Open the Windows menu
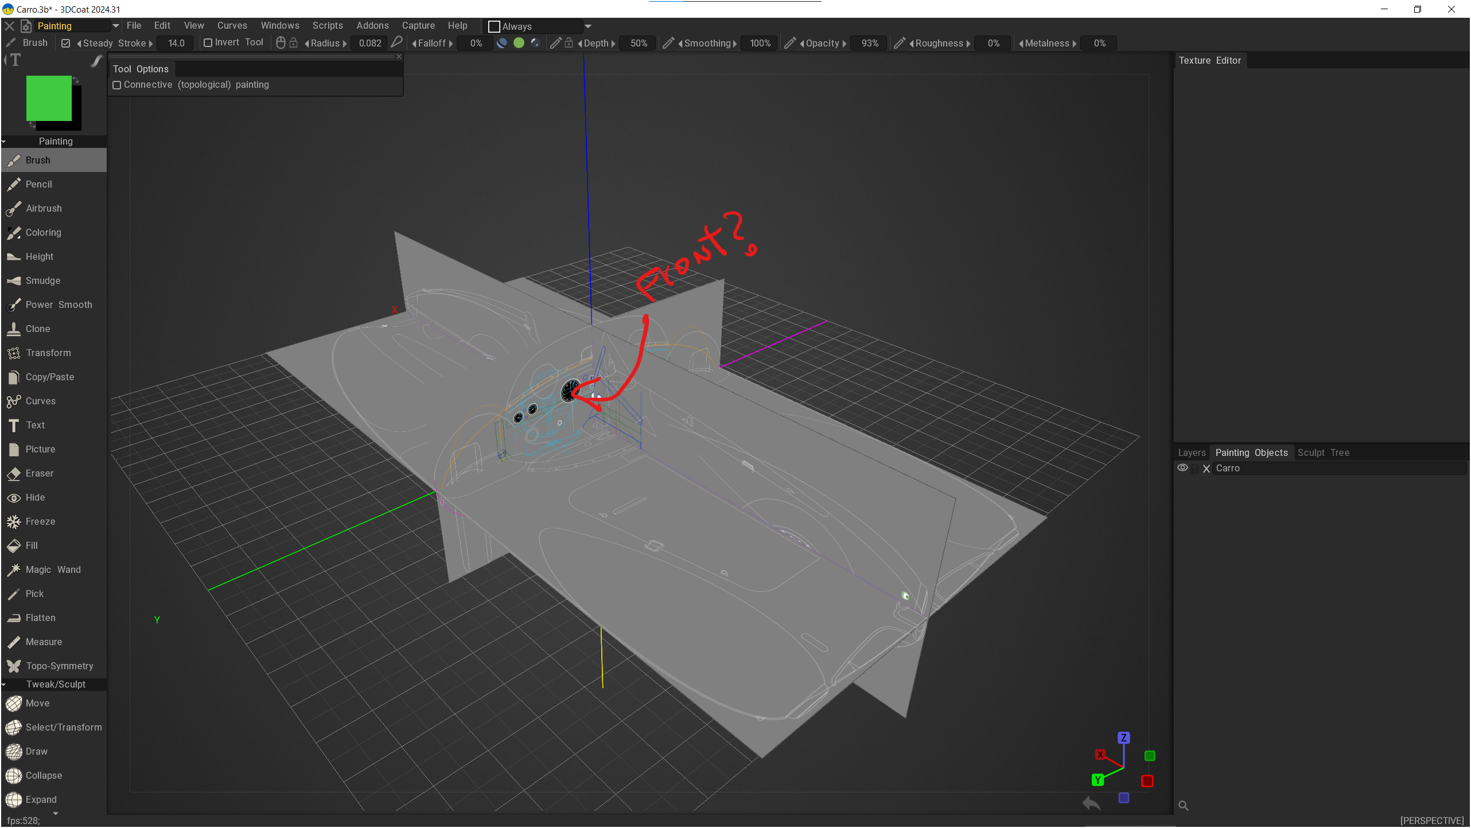This screenshot has height=828, width=1471. 279,26
